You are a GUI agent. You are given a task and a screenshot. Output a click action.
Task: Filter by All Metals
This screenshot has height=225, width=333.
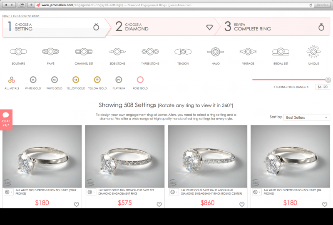[12, 80]
